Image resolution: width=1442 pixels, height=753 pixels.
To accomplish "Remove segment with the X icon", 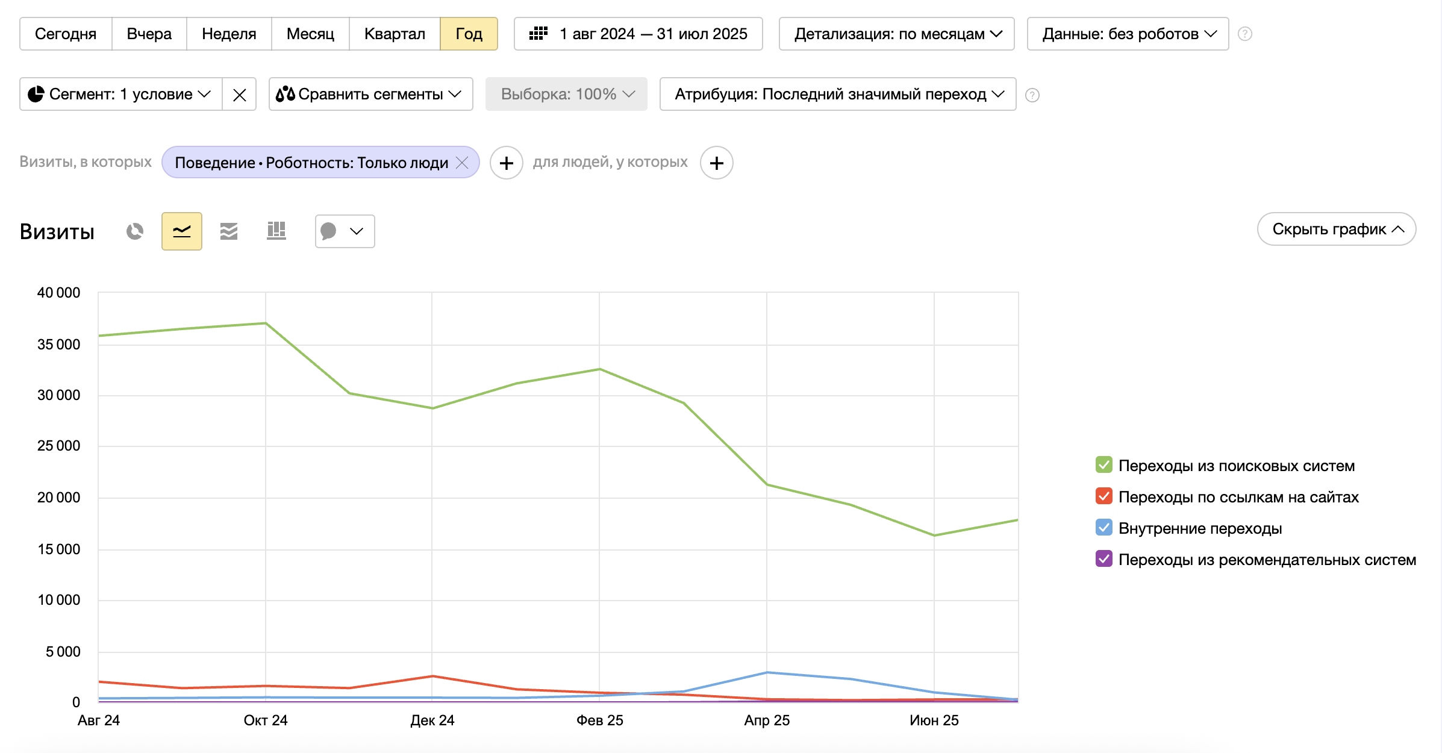I will (x=239, y=95).
